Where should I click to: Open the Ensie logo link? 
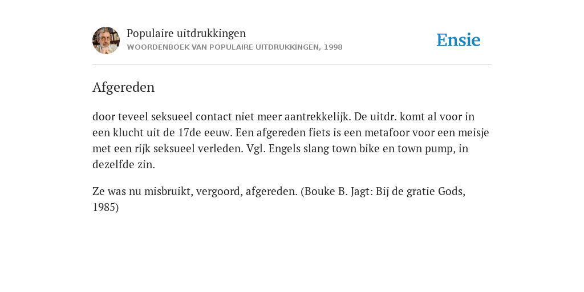[459, 40]
